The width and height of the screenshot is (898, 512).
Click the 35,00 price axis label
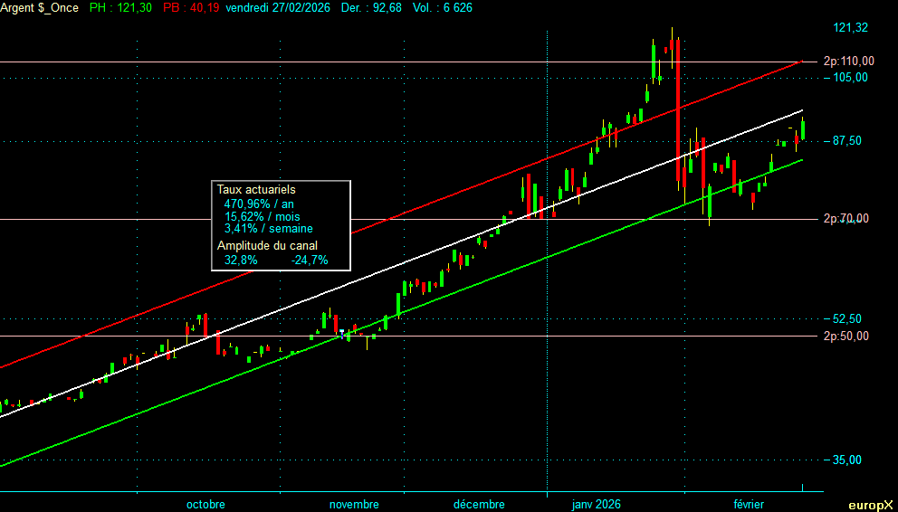(x=850, y=460)
